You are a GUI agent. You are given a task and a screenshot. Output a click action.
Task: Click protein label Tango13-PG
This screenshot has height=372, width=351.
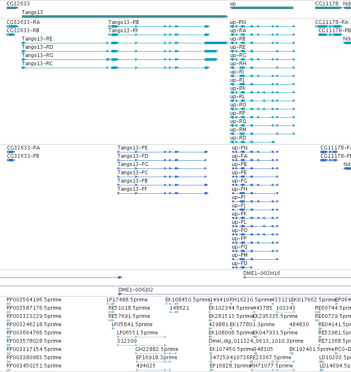[133, 164]
